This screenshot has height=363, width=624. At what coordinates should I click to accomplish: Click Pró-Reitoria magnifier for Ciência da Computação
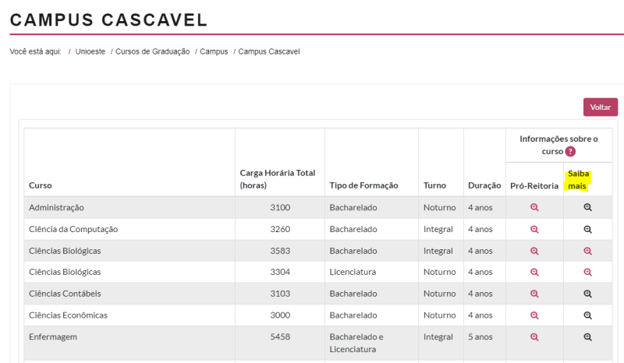pos(534,230)
